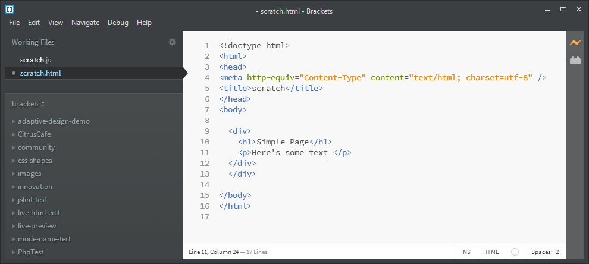
Task: Click the 17 Lines status text
Action: (257, 252)
